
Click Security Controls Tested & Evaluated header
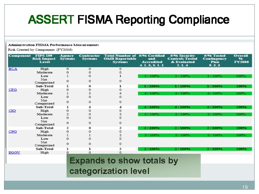pos(182,60)
